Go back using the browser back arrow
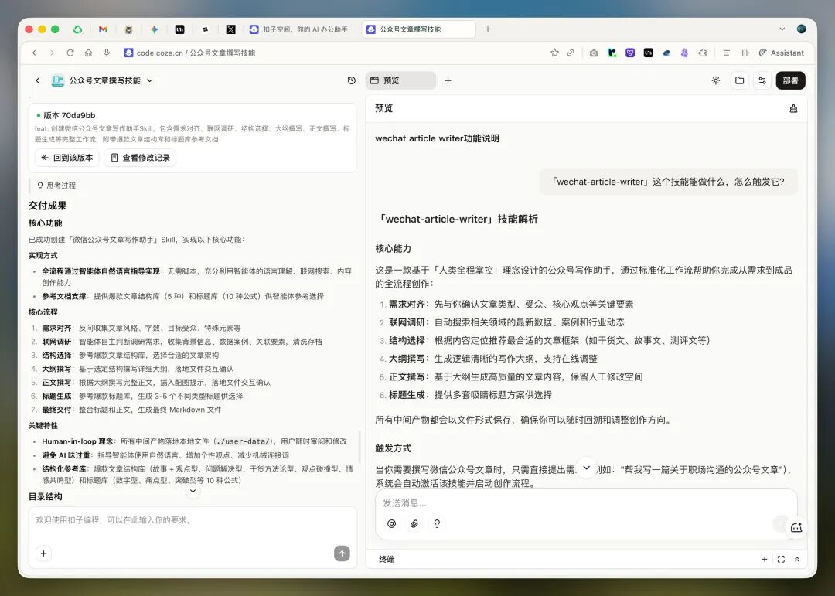This screenshot has width=835, height=596. [34, 53]
